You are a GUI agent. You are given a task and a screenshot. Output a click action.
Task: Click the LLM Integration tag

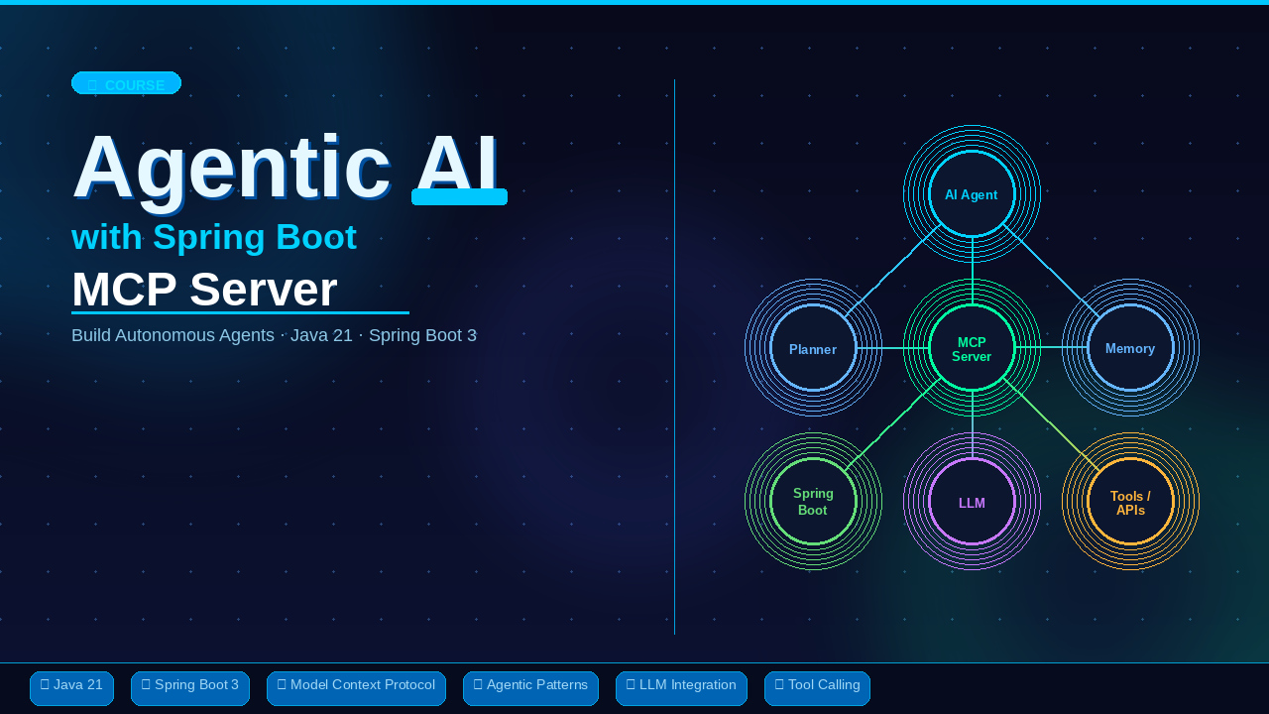click(681, 688)
